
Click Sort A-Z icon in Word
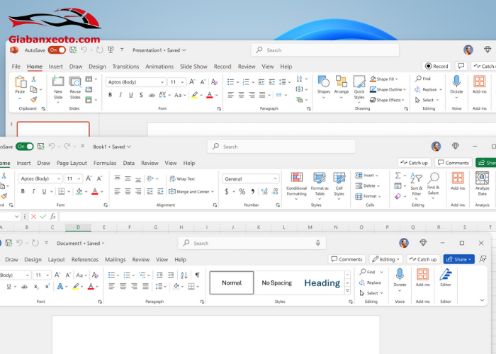pos(184,275)
